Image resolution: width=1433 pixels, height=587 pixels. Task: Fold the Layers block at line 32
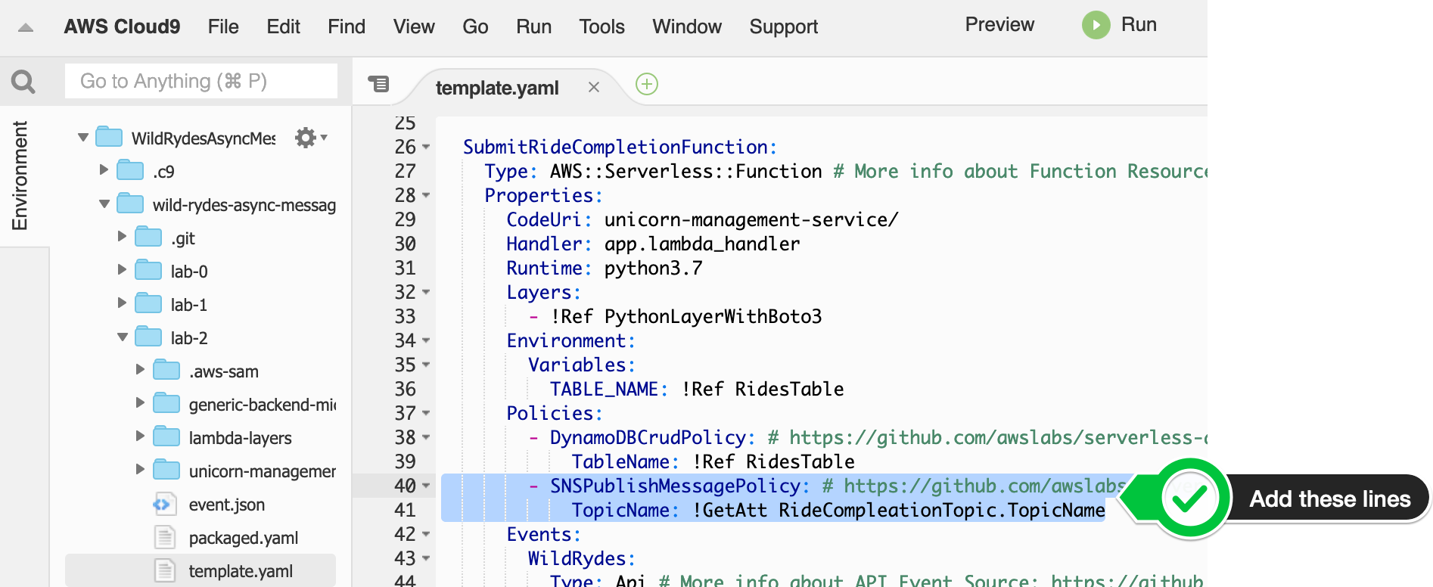pyautogui.click(x=426, y=293)
